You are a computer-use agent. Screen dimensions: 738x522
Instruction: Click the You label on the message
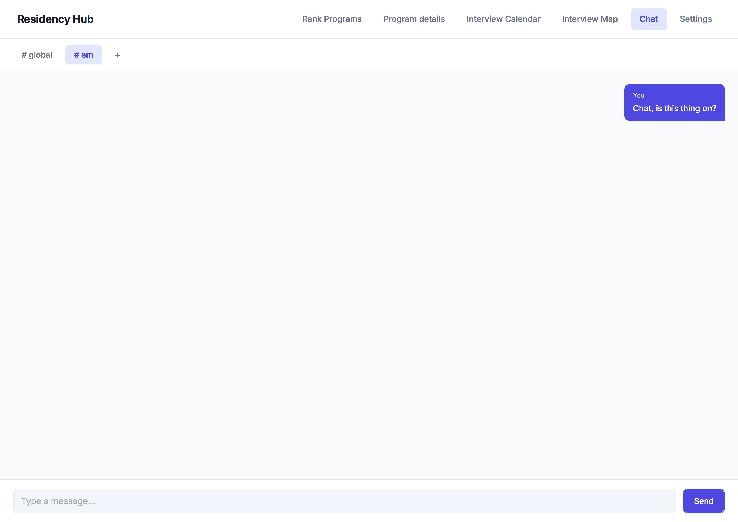(638, 95)
